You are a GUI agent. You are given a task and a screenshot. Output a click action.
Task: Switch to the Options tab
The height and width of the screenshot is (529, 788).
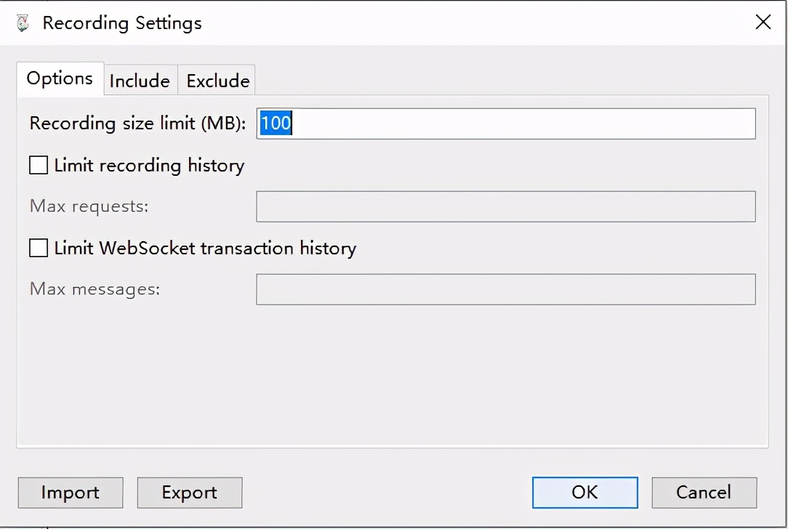click(x=60, y=78)
